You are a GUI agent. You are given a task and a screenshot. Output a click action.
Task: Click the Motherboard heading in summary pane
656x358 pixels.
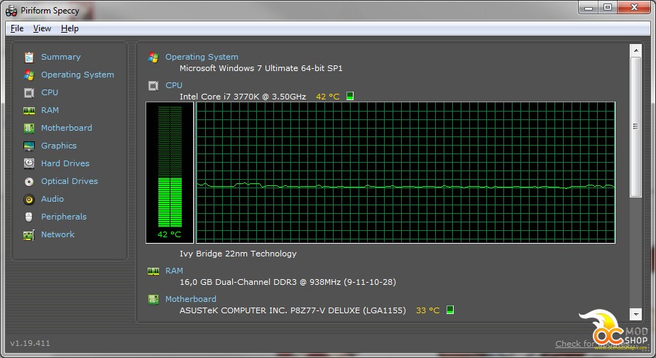pyautogui.click(x=191, y=299)
